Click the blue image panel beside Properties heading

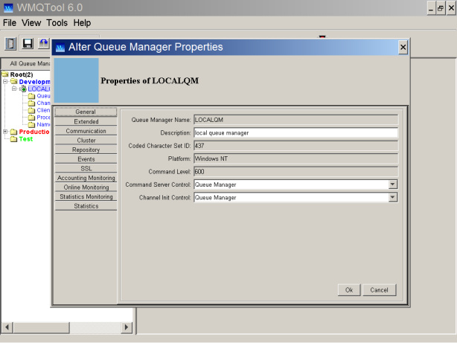pyautogui.click(x=77, y=80)
